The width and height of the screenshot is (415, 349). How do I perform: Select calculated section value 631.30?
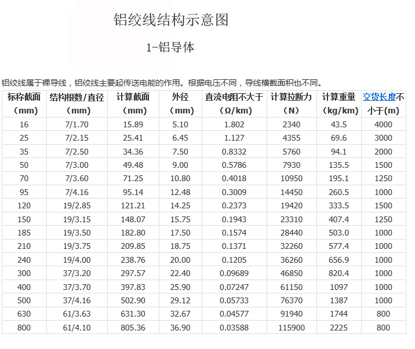[133, 314]
